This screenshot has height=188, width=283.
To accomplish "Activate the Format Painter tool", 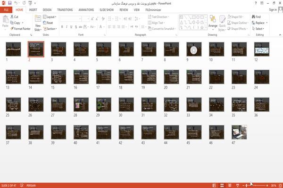I will click(x=20, y=29).
